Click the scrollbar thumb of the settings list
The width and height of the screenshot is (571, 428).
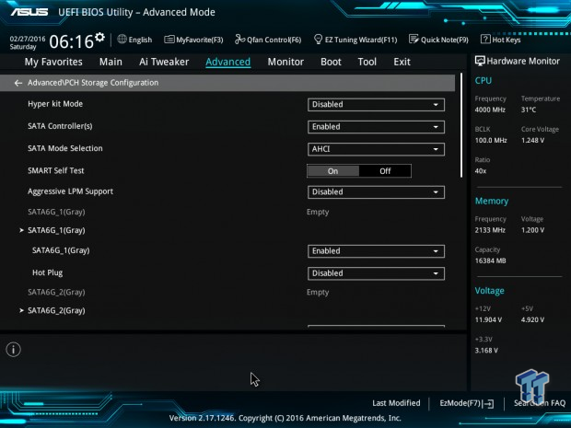[461, 125]
